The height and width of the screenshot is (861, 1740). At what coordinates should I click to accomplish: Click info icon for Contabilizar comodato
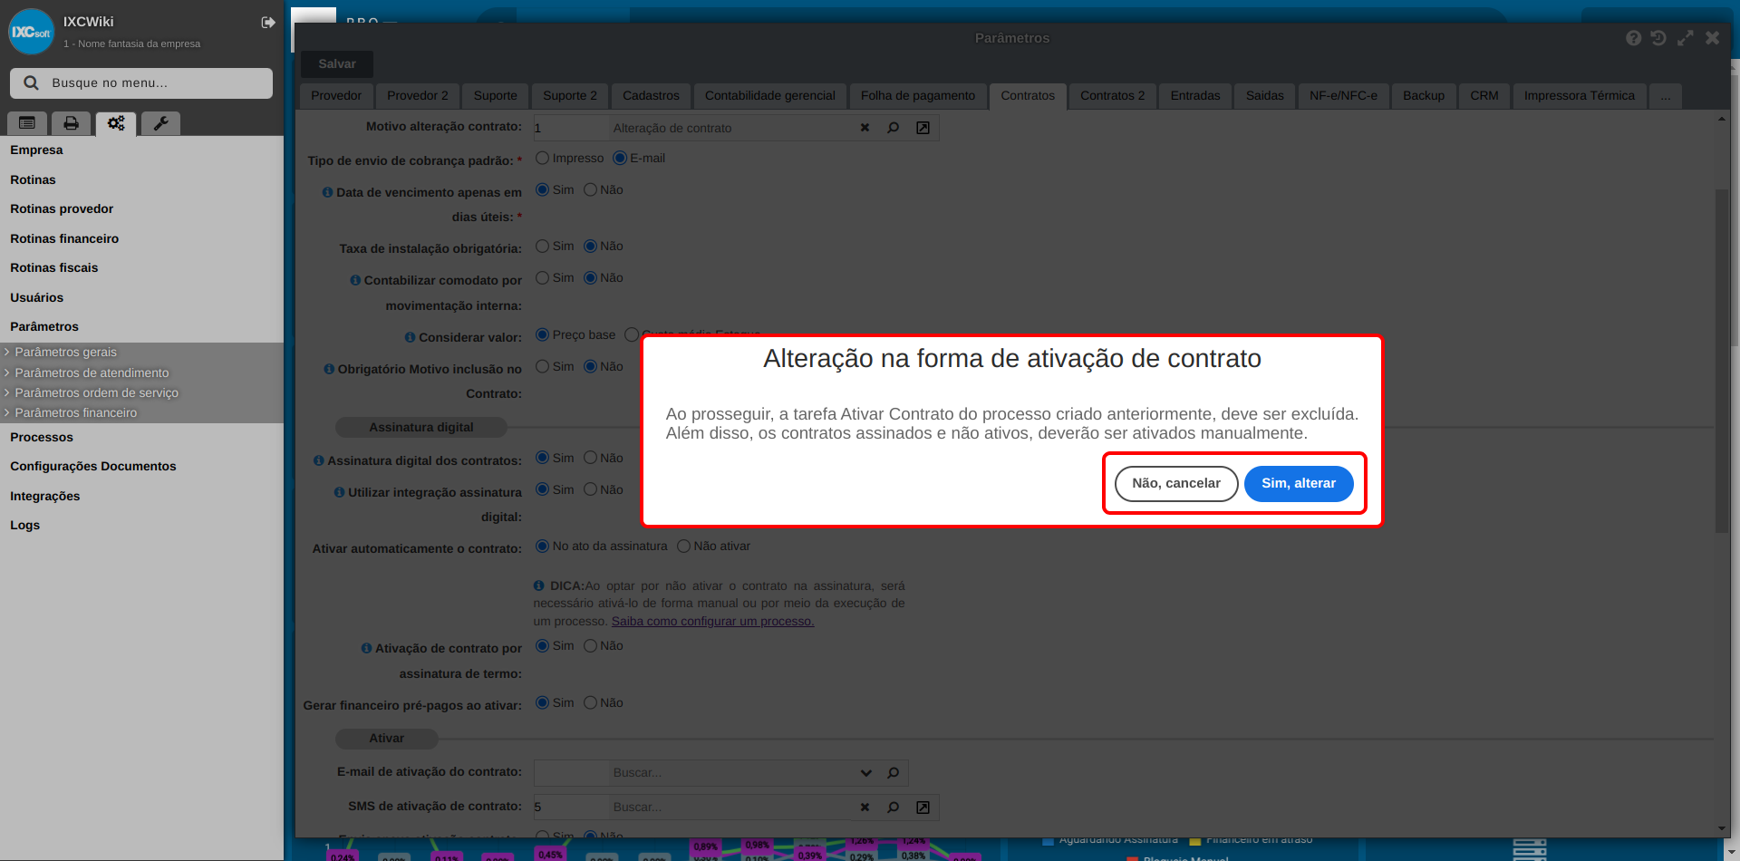[x=355, y=280]
